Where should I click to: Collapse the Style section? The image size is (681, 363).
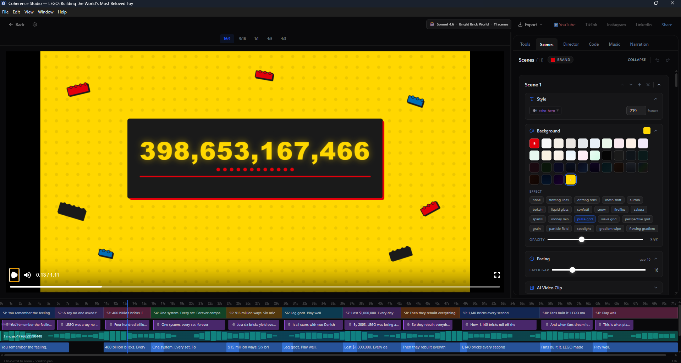(x=656, y=99)
